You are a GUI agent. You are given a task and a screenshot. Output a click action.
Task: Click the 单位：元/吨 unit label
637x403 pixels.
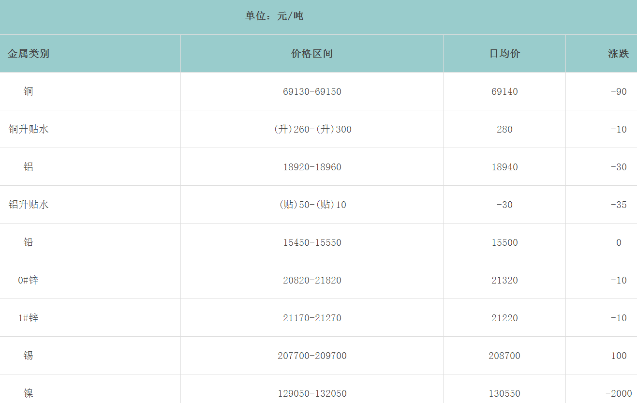pos(274,16)
